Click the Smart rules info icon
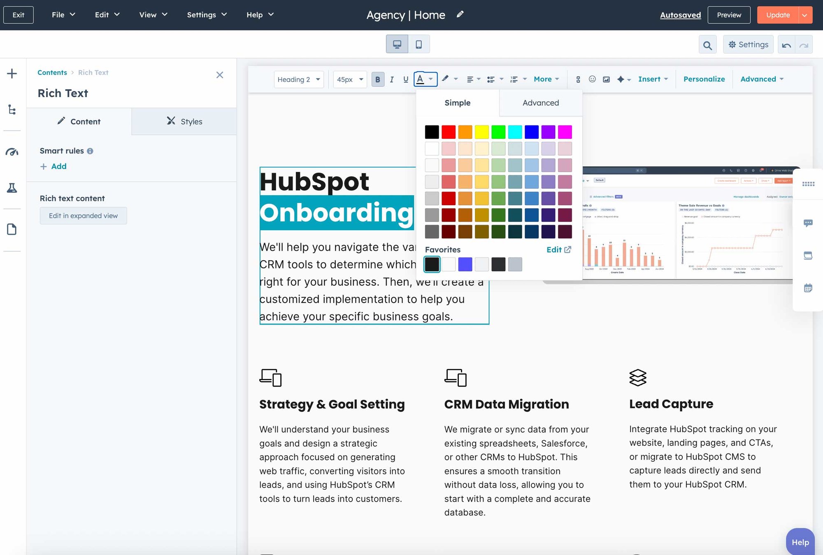The width and height of the screenshot is (823, 555). point(90,151)
